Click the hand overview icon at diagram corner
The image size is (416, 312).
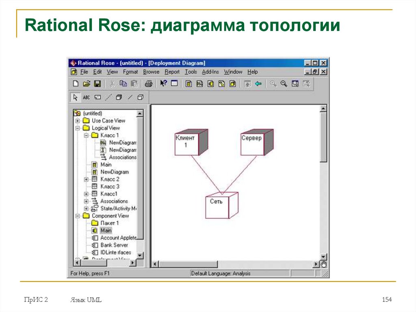(323, 264)
